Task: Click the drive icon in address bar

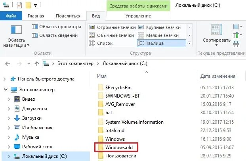Action: [x=46, y=63]
